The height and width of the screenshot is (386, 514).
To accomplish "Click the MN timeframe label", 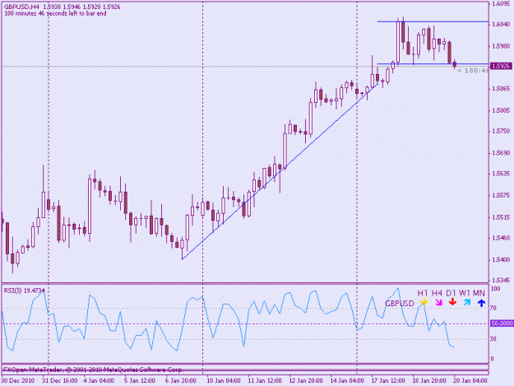I will [479, 293].
